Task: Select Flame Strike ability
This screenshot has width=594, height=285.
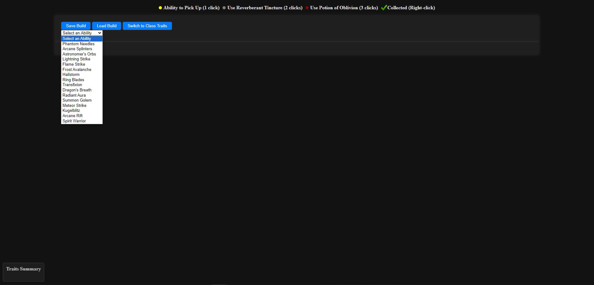Action: point(82,64)
